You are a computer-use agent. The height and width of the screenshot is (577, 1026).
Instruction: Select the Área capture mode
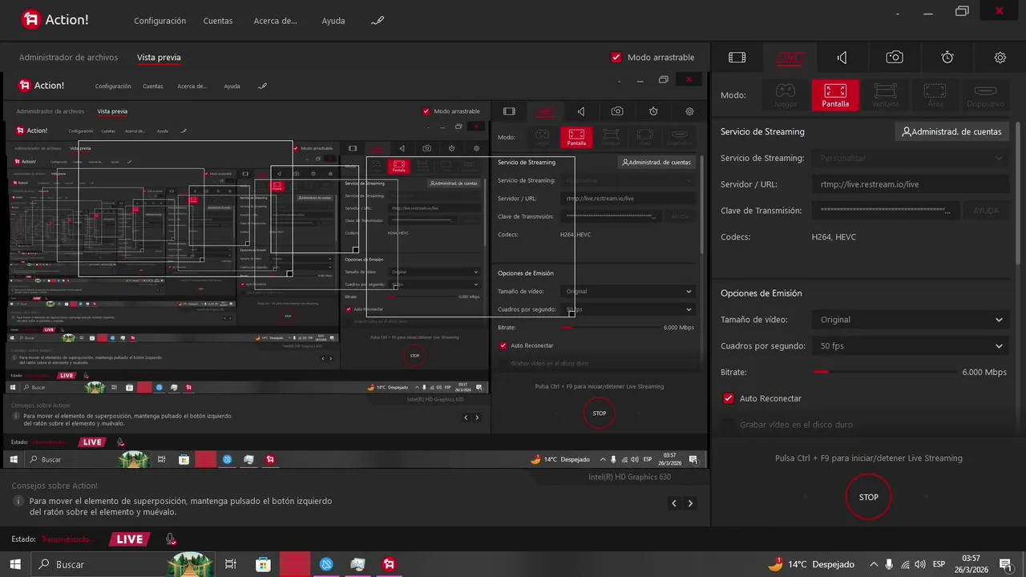click(x=935, y=95)
